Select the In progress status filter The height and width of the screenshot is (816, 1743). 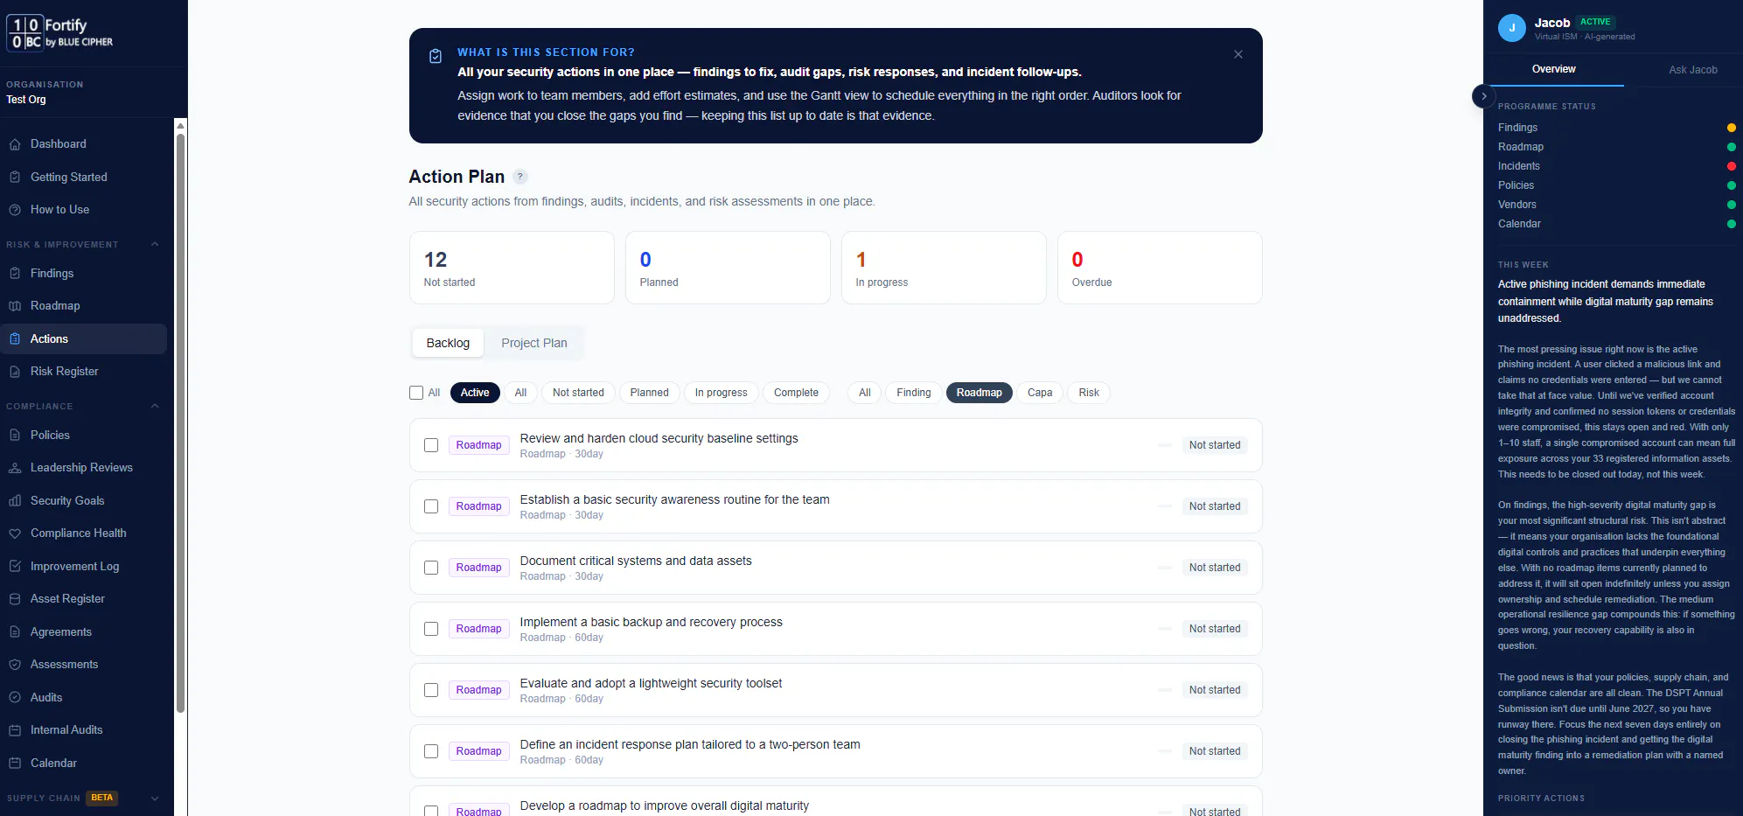click(722, 393)
